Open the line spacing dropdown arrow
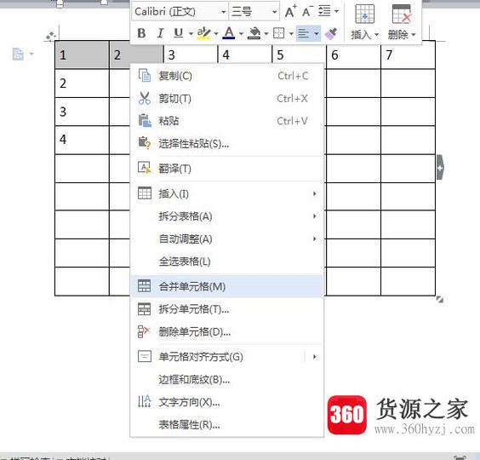Image resolution: width=480 pixels, height=460 pixels. [336, 12]
